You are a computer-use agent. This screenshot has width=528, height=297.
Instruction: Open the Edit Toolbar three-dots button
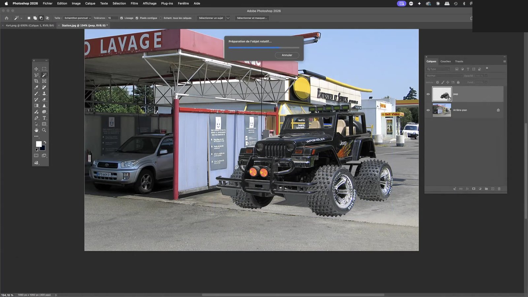[36, 136]
